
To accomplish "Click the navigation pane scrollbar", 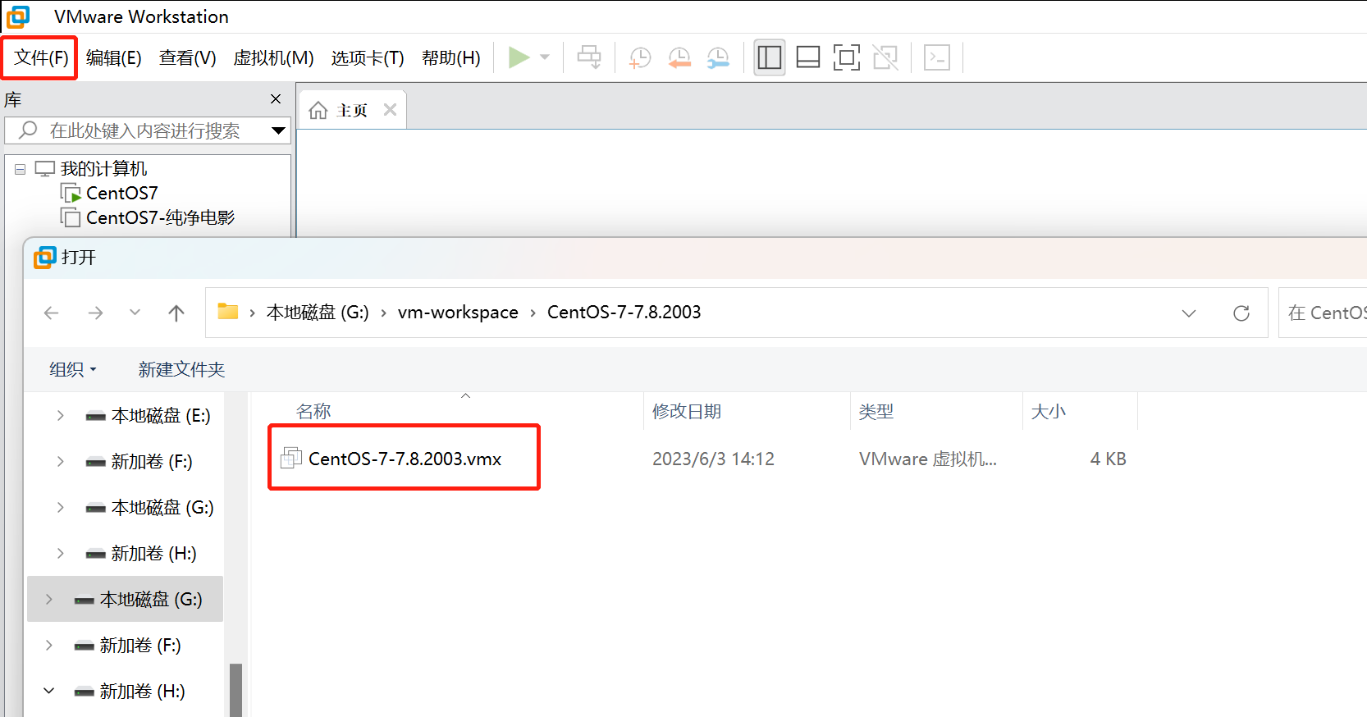I will [235, 689].
